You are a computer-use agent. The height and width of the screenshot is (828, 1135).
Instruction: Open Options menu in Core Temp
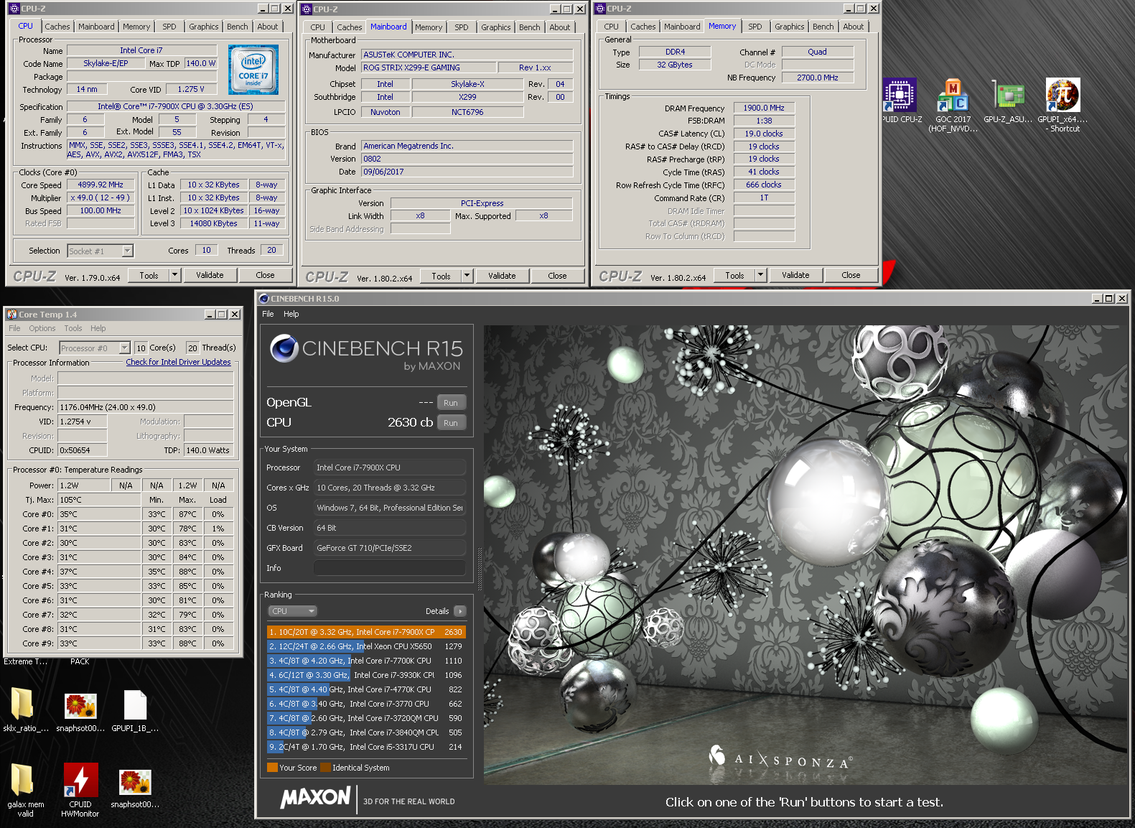coord(42,328)
